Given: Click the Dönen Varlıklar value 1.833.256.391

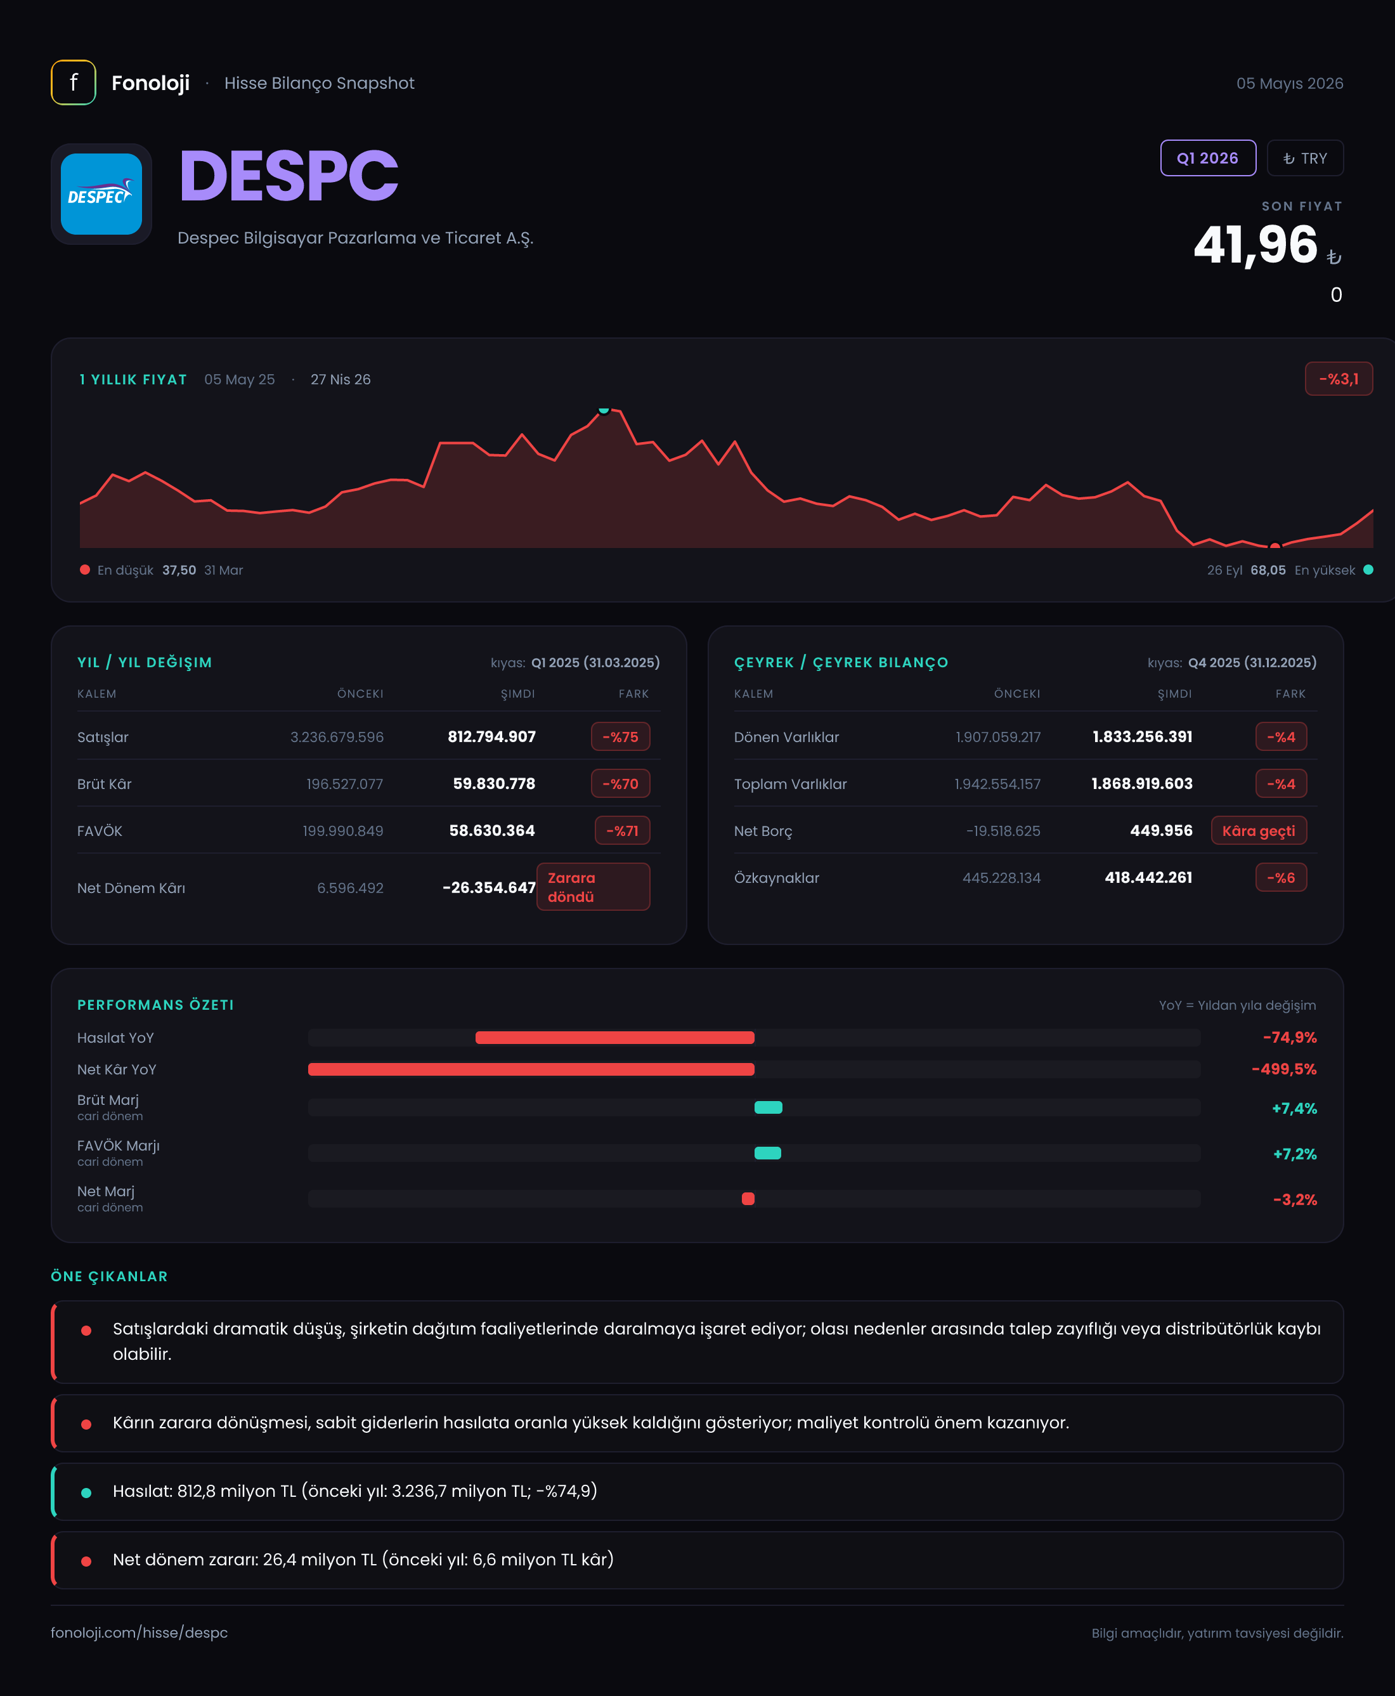Looking at the screenshot, I should (x=1142, y=737).
